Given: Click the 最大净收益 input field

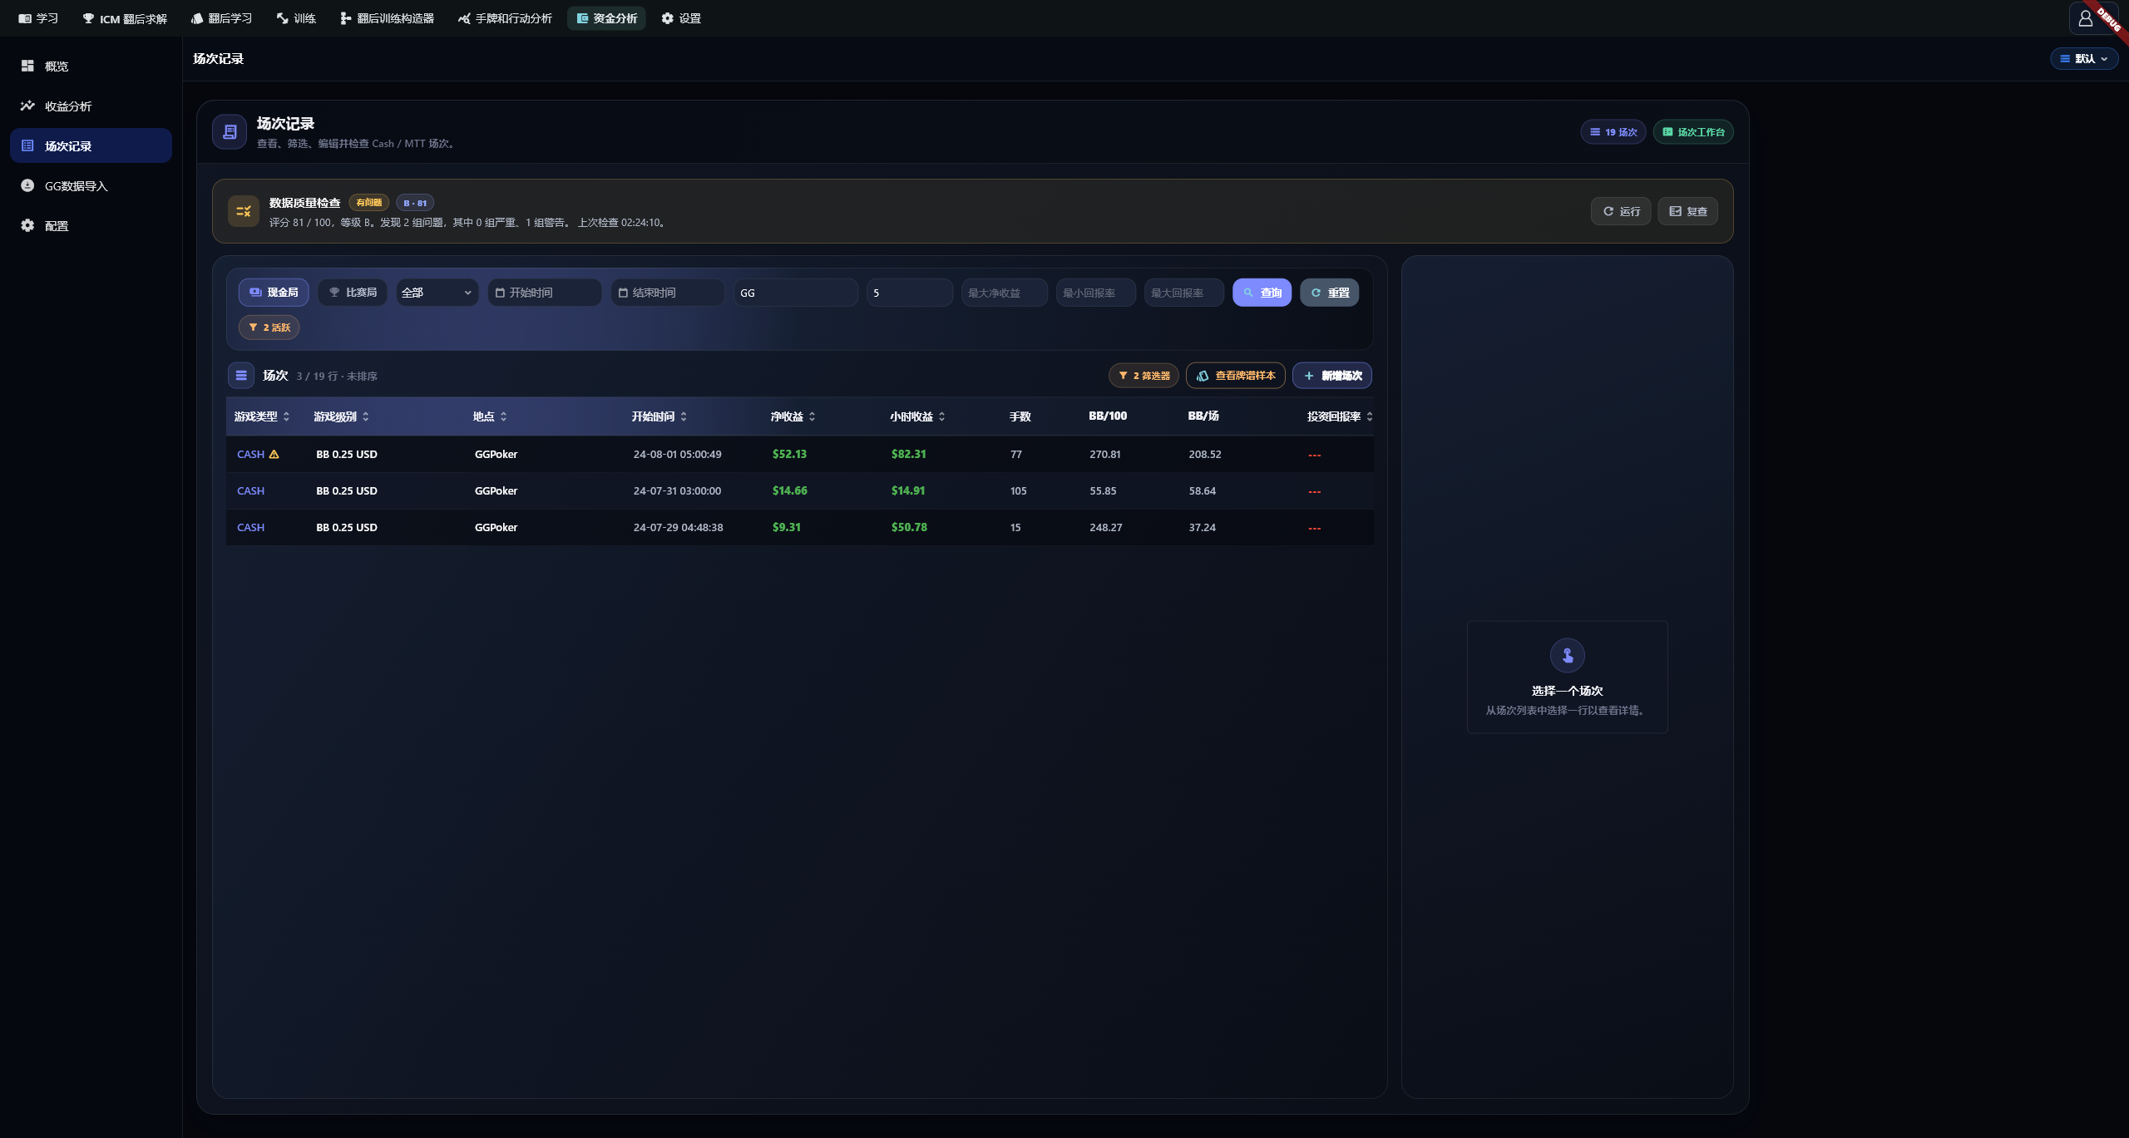Looking at the screenshot, I should (1004, 293).
